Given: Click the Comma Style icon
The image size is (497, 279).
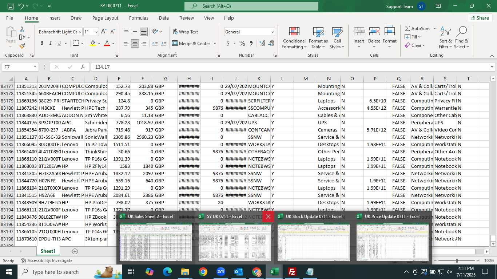Looking at the screenshot, I should (251, 43).
